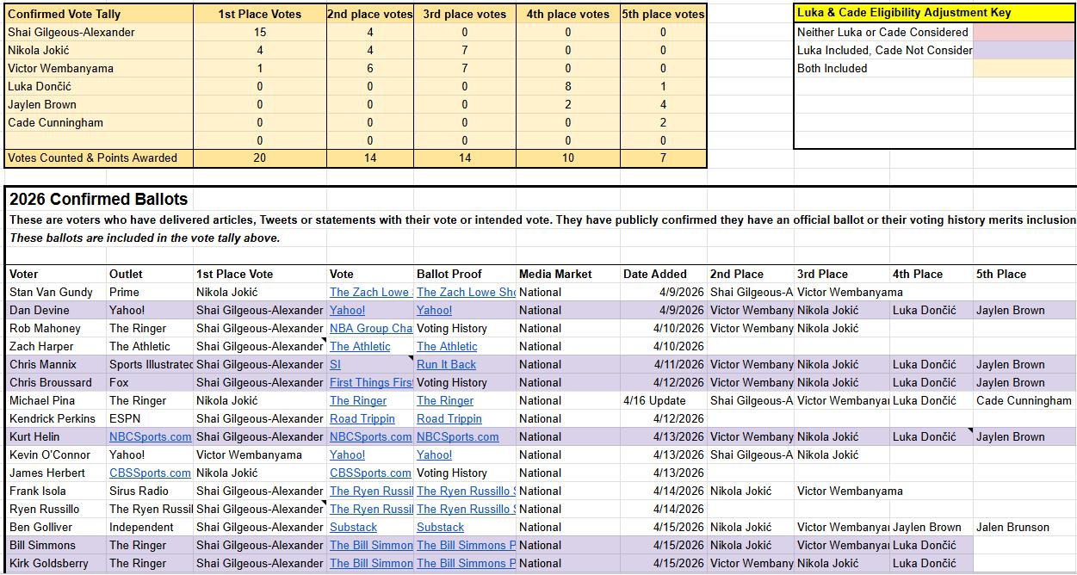Select Cade Cunningham in Michael Pina's 5th place cell
The height and width of the screenshot is (575, 1077).
(1024, 400)
